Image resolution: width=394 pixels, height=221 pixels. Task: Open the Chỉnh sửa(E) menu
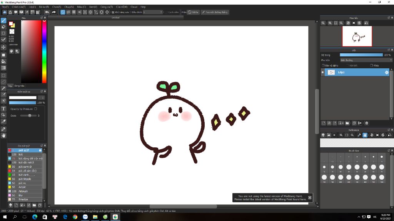pyautogui.click(x=18, y=7)
